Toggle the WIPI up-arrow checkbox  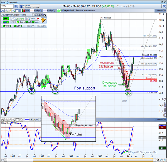tap(15, 26)
